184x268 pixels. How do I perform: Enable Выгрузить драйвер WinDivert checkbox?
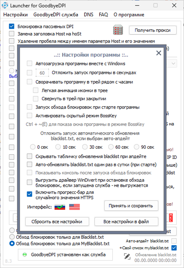[x=29, y=182]
